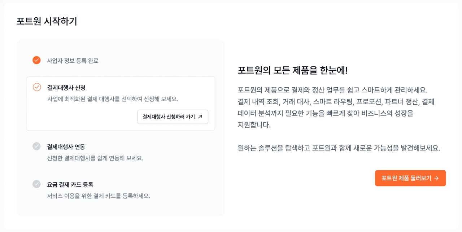Screen dimensions: 462x232
Task: Open 포트원 제품 둘러보기 via the orange button
Action: point(410,178)
